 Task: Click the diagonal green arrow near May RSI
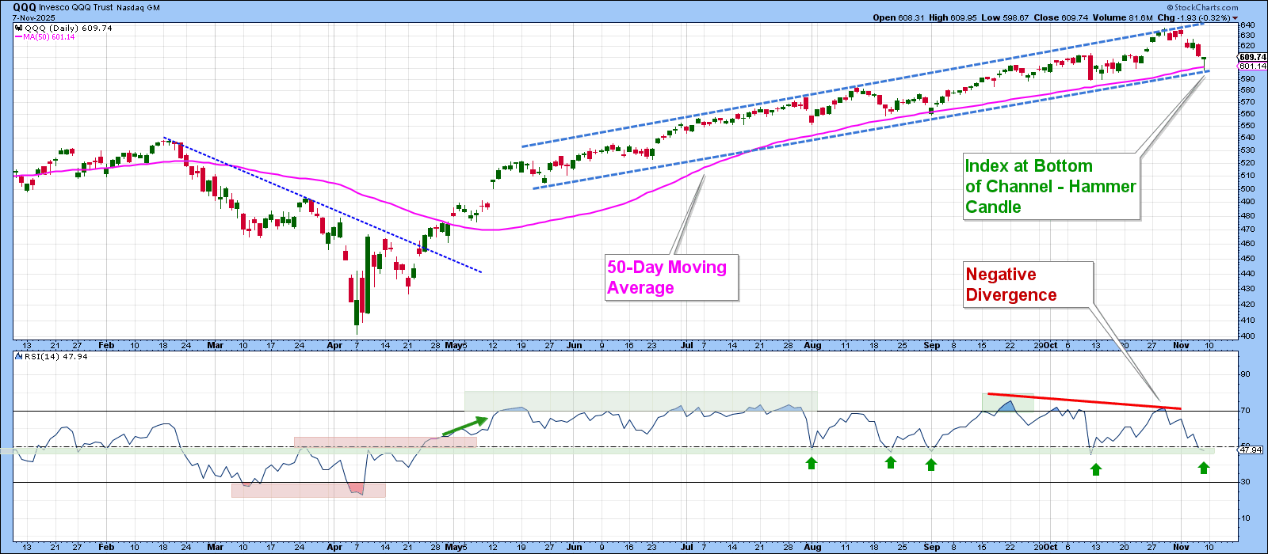click(x=464, y=426)
